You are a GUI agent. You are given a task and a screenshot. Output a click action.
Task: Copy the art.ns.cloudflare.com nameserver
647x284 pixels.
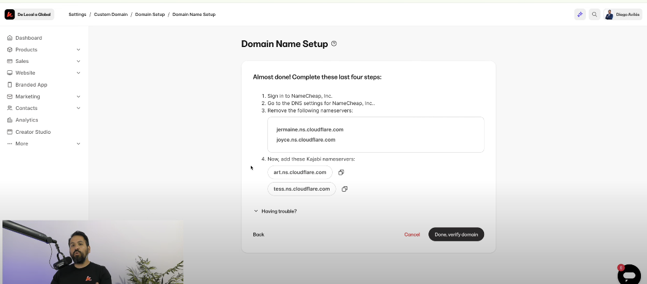341,172
